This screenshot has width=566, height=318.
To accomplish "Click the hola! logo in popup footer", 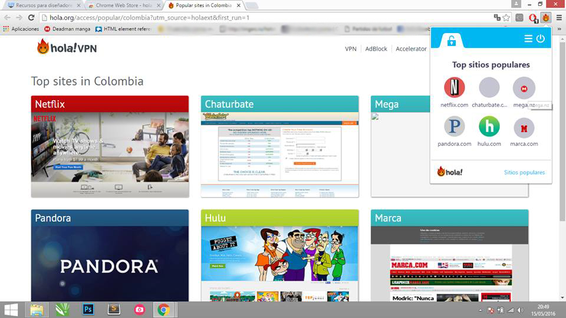I will 450,171.
